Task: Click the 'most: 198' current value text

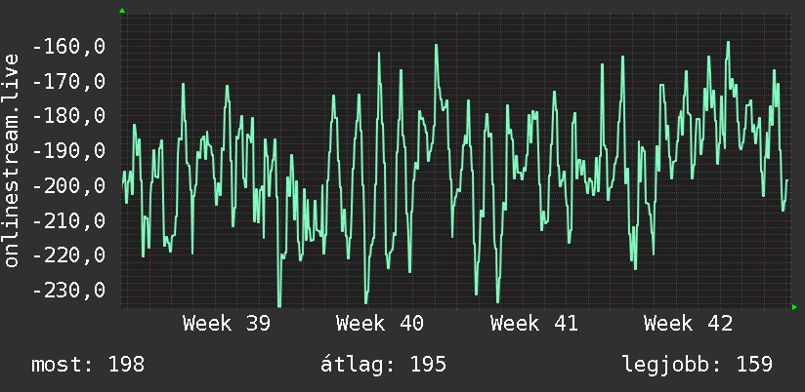Action: click(x=88, y=365)
